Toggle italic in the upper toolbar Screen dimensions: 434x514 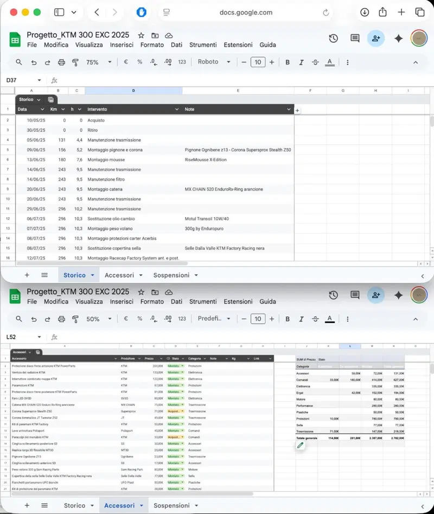coord(301,62)
